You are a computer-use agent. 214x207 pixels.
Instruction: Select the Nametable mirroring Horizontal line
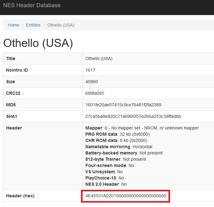(119, 147)
